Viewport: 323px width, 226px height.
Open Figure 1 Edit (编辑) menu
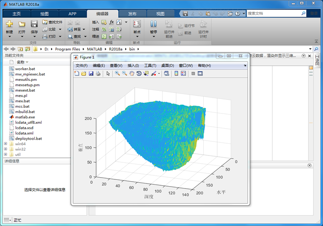pos(98,66)
